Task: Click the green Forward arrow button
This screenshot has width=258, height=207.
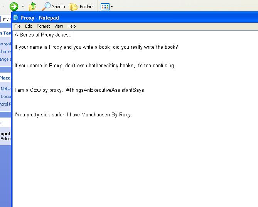Action: [14, 6]
